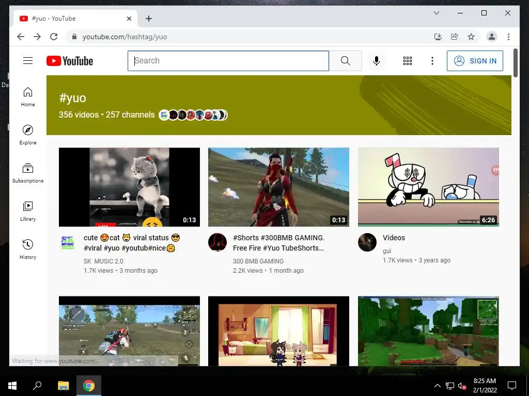The image size is (529, 396).
Task: Click '356 videos • 257 channels' text
Action: click(x=106, y=114)
